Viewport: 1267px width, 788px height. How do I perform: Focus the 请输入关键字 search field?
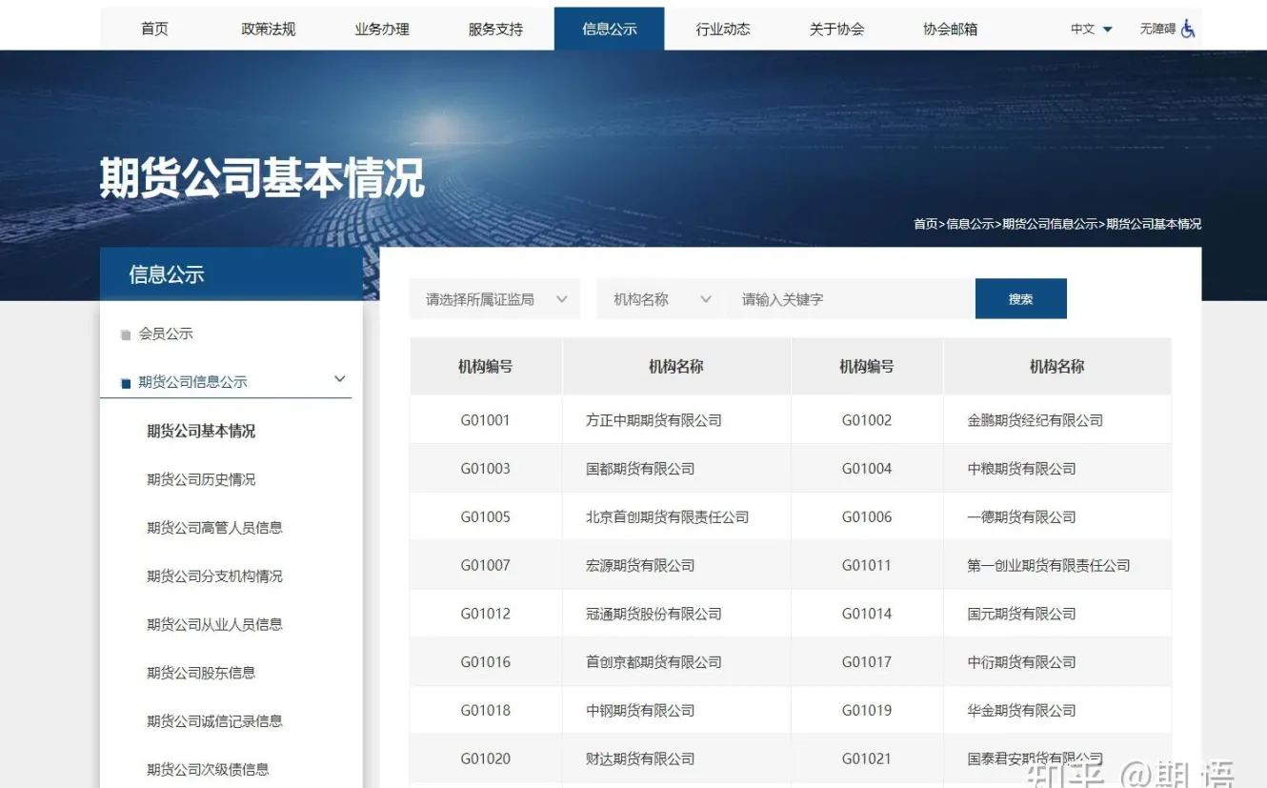point(850,299)
